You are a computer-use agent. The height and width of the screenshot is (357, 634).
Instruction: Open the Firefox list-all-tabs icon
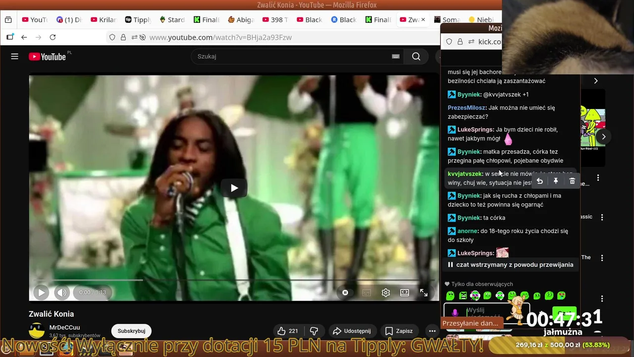pyautogui.click(x=8, y=20)
